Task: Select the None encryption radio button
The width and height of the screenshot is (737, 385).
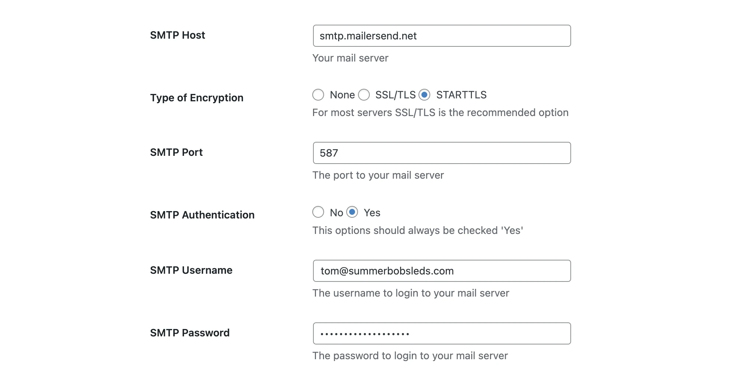Action: pos(318,95)
